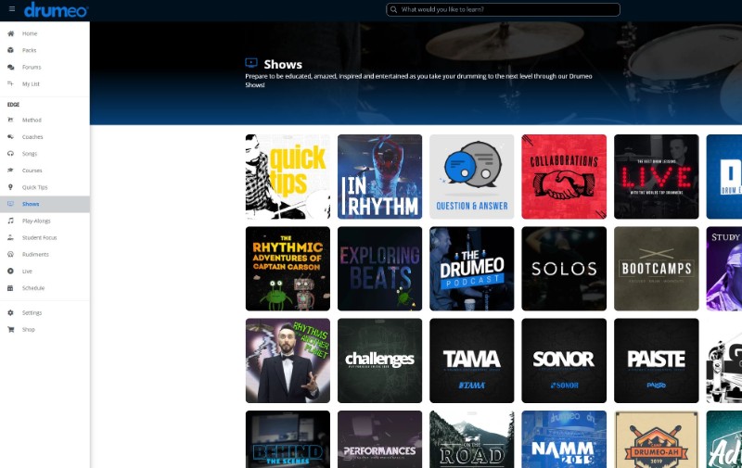
Task: Select Method in the Edge section
Action: [x=32, y=120]
